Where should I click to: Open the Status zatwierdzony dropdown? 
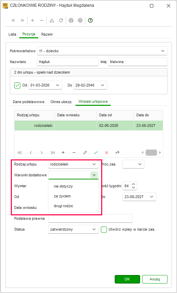[x=94, y=230]
